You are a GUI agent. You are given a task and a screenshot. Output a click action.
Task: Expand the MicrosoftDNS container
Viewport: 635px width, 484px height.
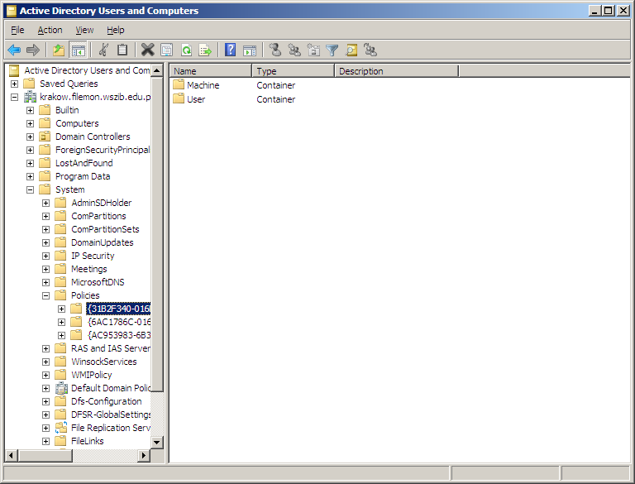[45, 282]
